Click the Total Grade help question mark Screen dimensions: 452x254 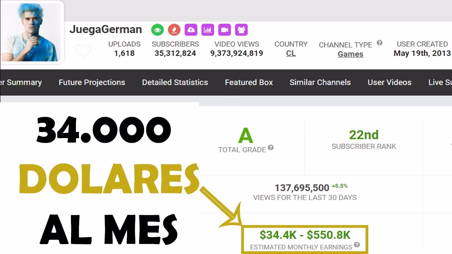click(270, 147)
